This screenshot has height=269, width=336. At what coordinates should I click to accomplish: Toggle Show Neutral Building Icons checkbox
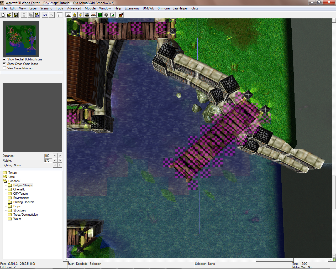click(4, 59)
